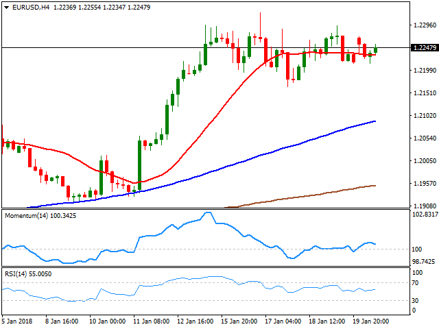Select the 1.21020 price axis label
Screen dimensions: 439x329
[425, 116]
